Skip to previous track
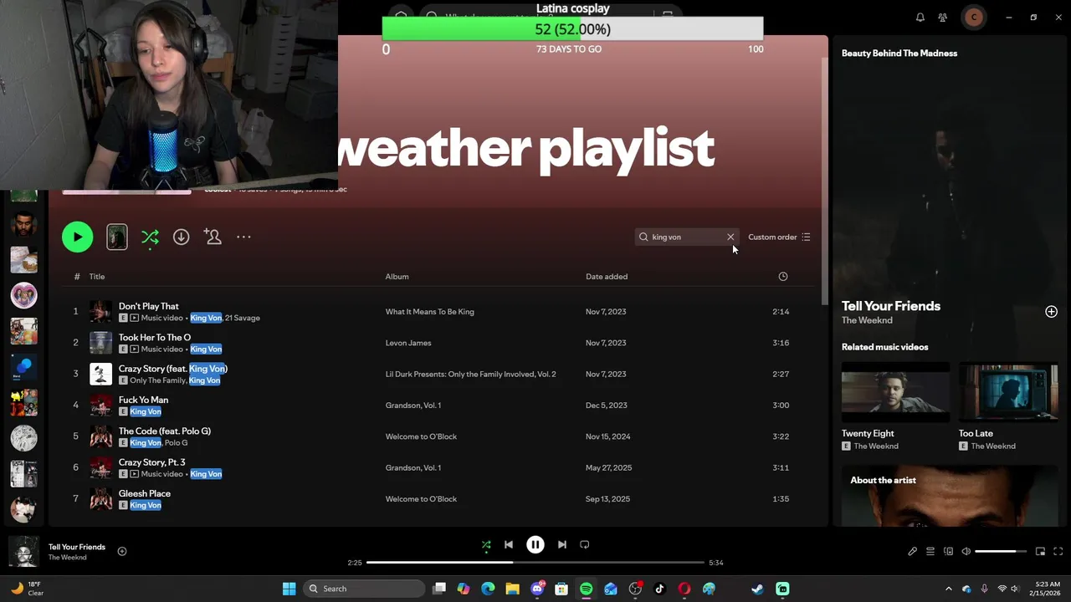 508,545
